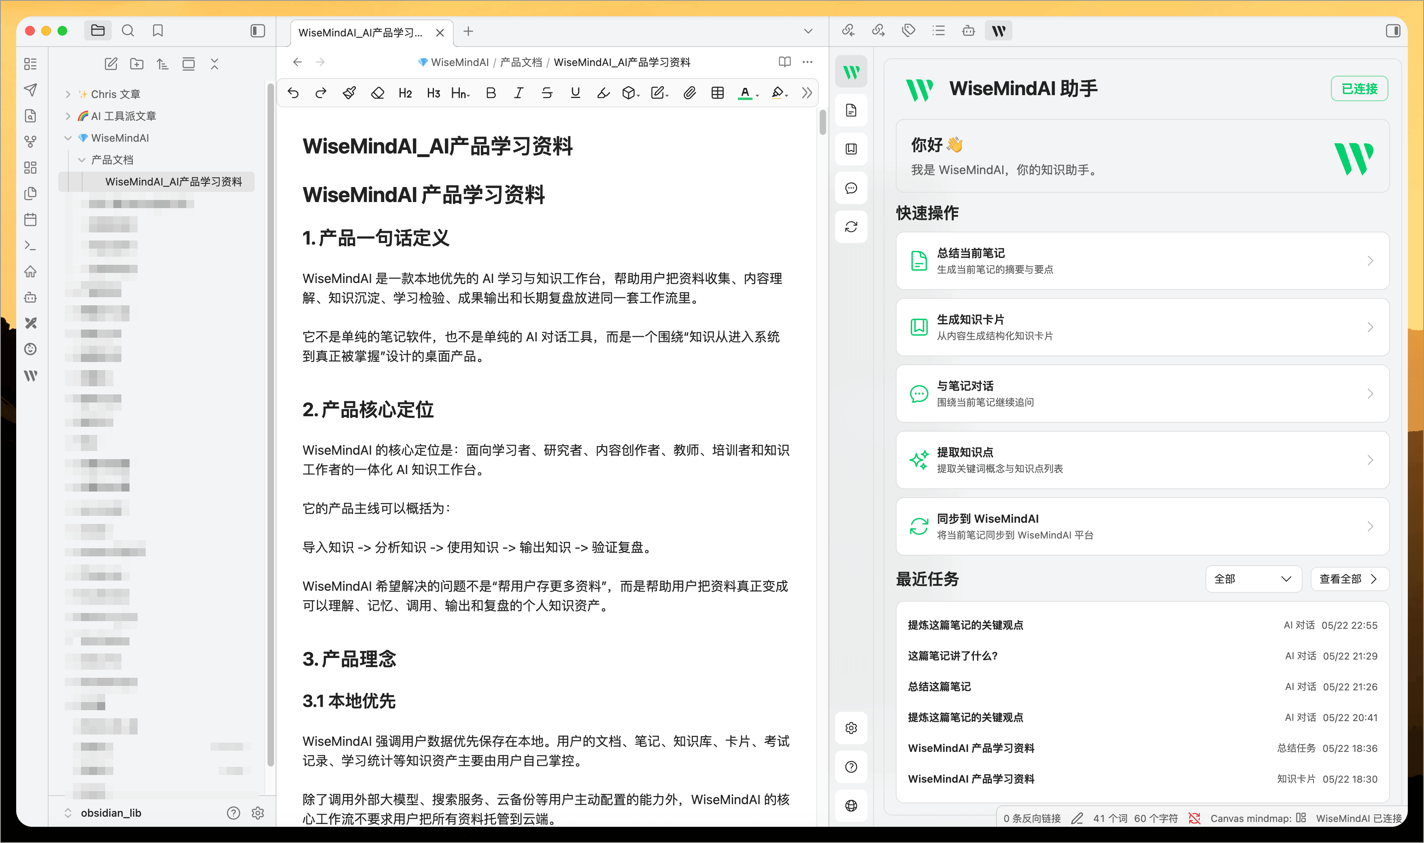
Task: Click the undo toolbar icon
Action: tap(293, 93)
